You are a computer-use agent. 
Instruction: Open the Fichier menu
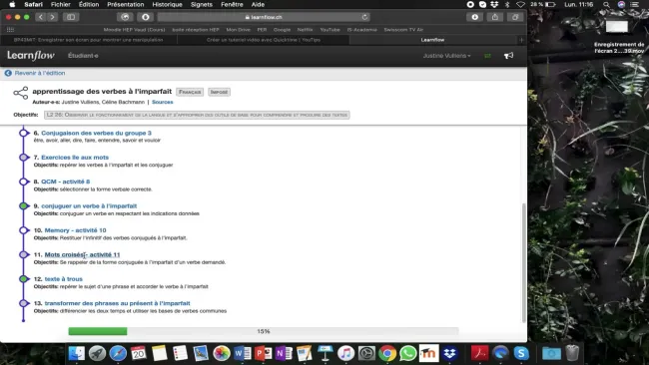(61, 5)
